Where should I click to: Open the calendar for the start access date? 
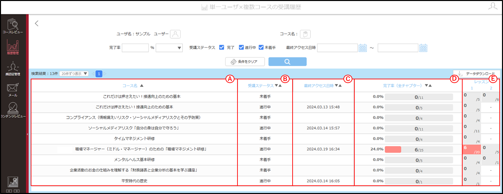pyautogui.click(x=363, y=48)
